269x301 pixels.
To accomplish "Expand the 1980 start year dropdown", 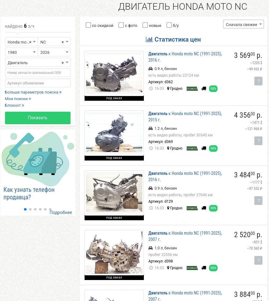I will 22,52.
